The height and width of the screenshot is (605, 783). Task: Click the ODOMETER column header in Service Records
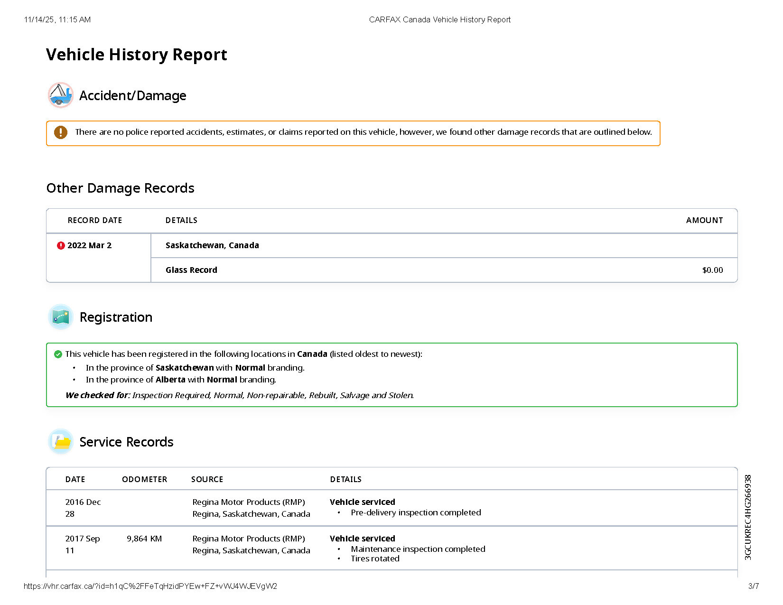(144, 479)
